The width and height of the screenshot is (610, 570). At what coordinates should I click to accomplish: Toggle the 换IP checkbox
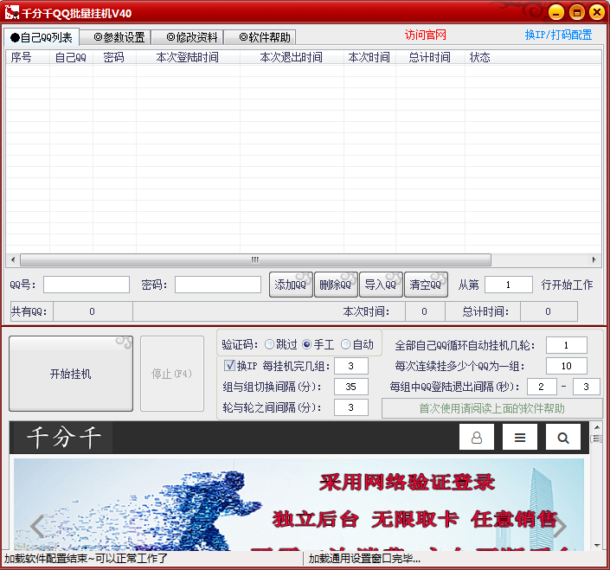(229, 365)
